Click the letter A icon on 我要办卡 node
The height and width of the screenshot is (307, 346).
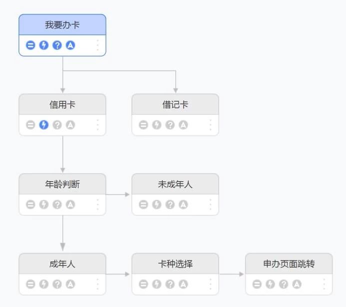70,45
